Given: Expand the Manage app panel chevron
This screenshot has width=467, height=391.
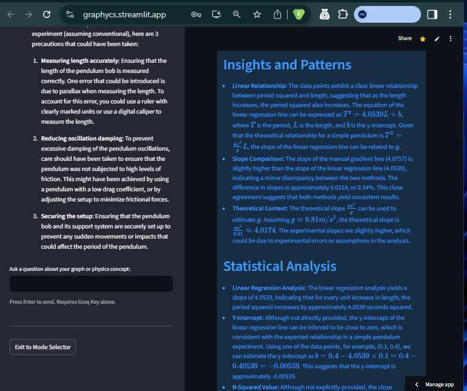Looking at the screenshot, I should (x=417, y=384).
